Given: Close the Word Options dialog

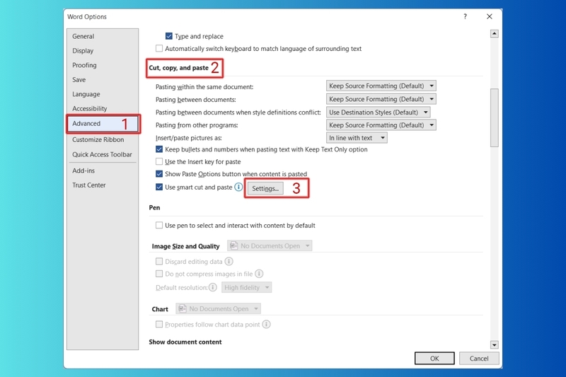Looking at the screenshot, I should (x=490, y=16).
